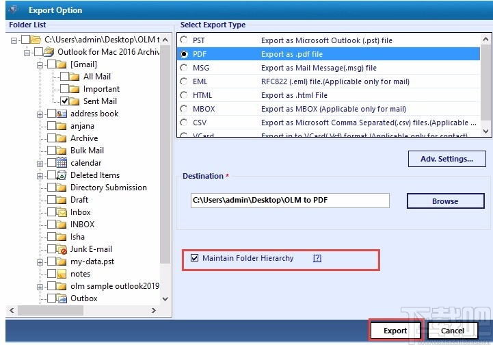This screenshot has width=493, height=345.
Task: Check the Important folder checkbox
Action: tap(64, 89)
